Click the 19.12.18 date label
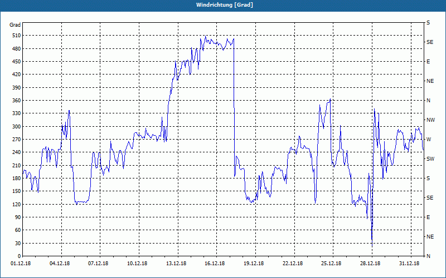The width and height of the screenshot is (446, 278). 254,264
